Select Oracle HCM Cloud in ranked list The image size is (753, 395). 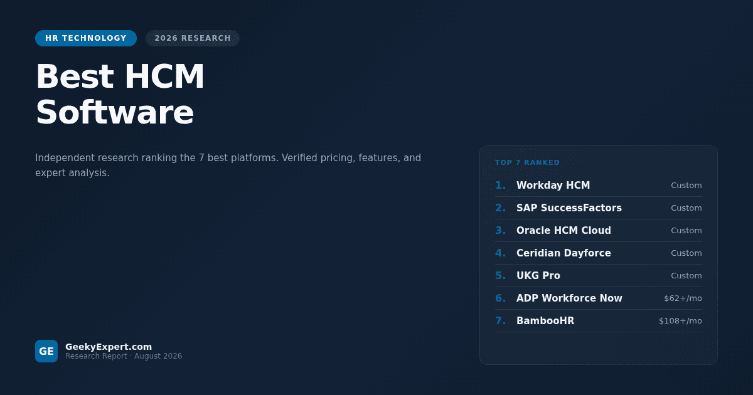point(599,231)
